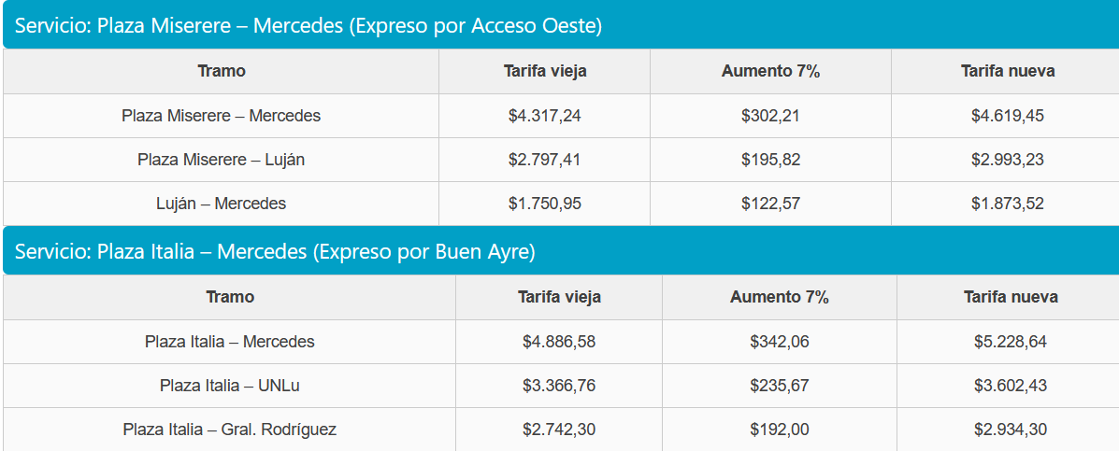
Task: Click the Plaza Italia – UNLu row label
Action: pos(230,385)
